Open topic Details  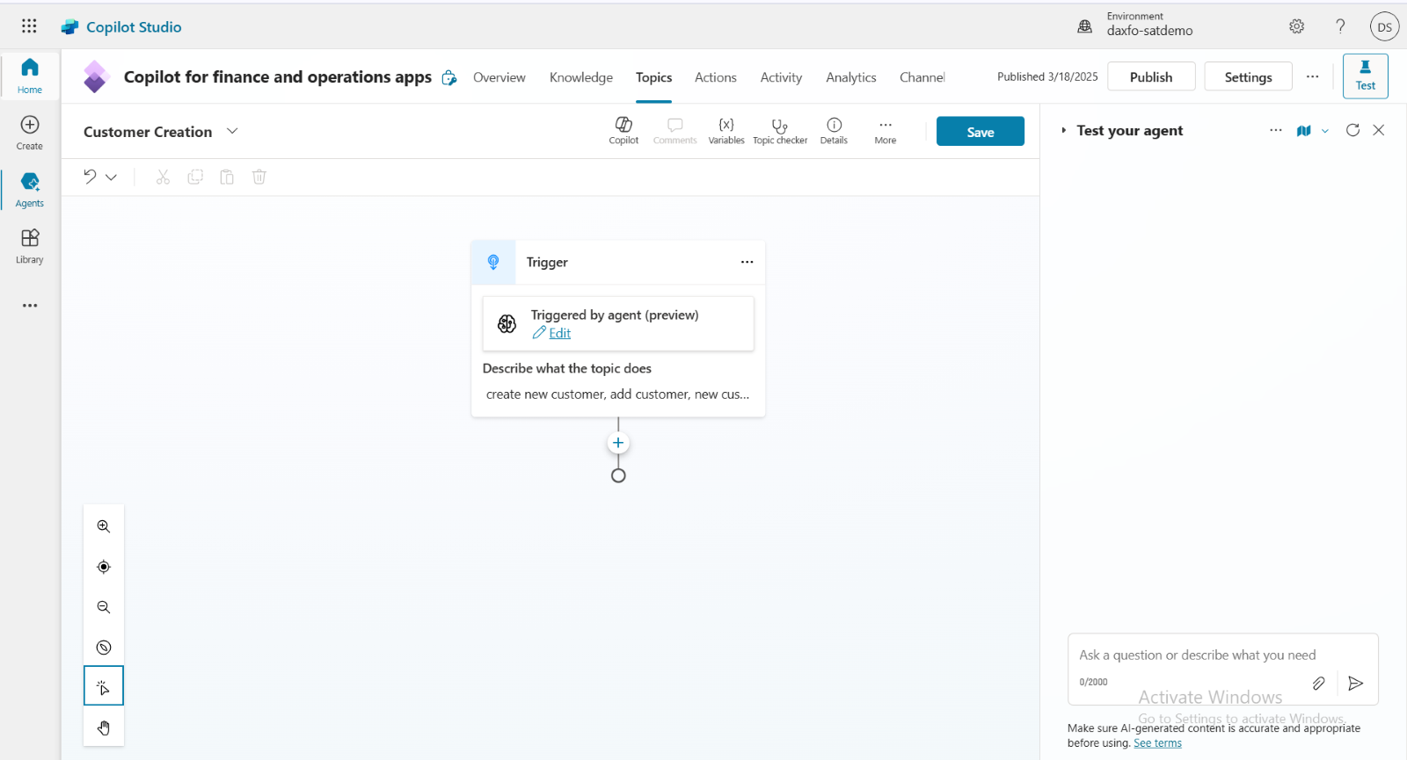click(x=834, y=130)
